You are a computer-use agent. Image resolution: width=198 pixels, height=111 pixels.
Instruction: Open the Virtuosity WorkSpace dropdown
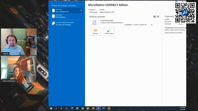tap(94, 12)
